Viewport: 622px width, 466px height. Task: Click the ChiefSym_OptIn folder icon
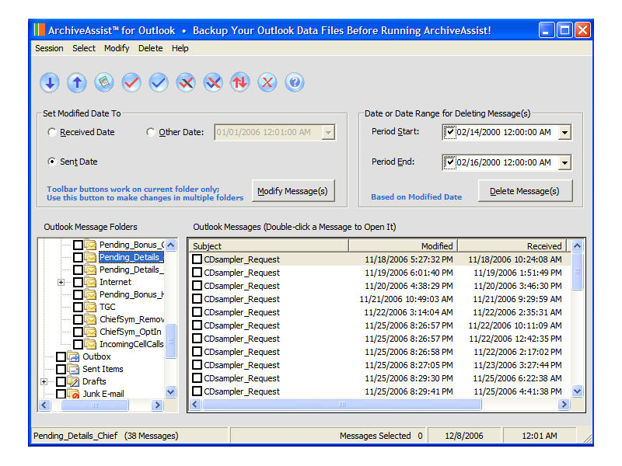point(91,332)
